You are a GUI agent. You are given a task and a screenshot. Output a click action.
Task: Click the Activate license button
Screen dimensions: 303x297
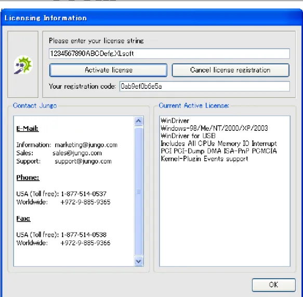coord(108,70)
